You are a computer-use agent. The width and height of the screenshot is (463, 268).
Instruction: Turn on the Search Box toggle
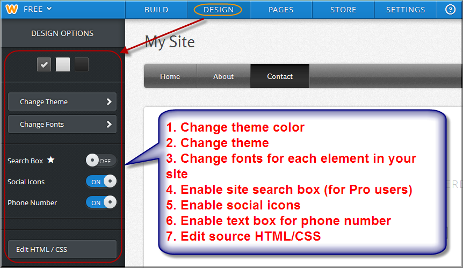(101, 161)
